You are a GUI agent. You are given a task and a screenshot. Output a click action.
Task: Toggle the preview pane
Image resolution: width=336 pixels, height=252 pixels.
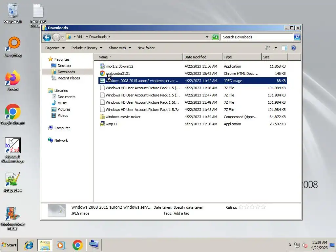click(284, 48)
